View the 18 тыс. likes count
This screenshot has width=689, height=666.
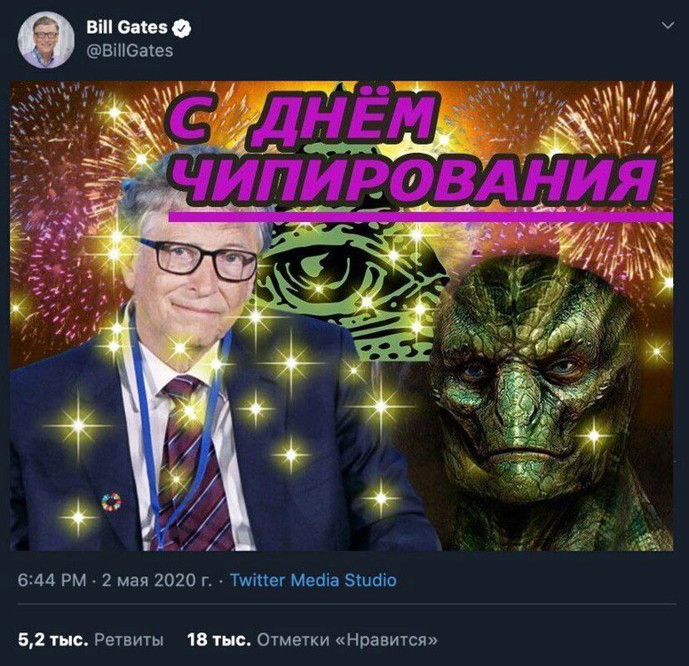(218, 640)
